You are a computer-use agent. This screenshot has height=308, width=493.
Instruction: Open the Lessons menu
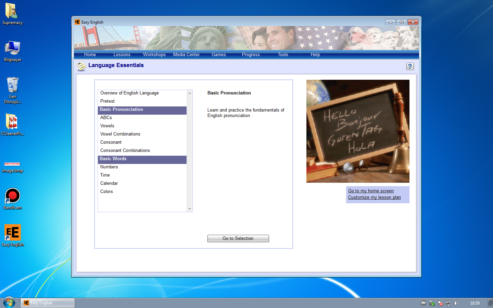point(122,55)
